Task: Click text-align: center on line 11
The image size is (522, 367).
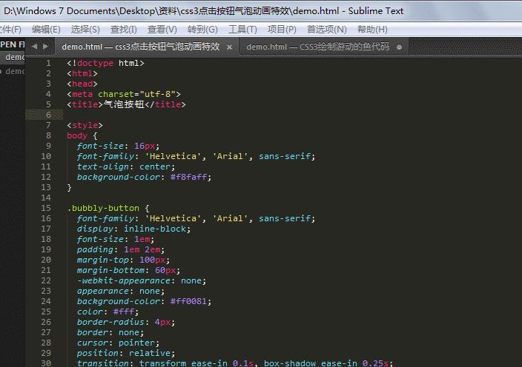Action: pos(126,166)
